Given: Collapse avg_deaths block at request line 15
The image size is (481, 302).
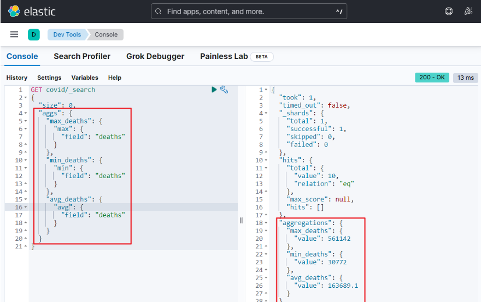Looking at the screenshot, I should pos(26,199).
